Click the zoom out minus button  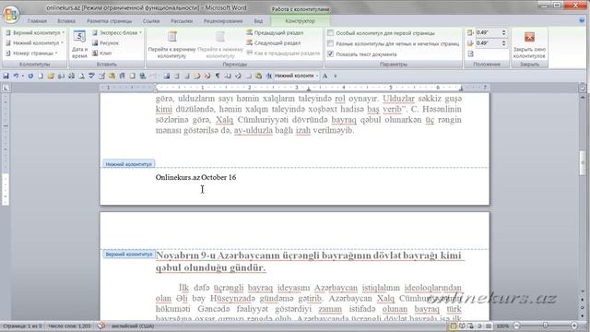click(517, 326)
